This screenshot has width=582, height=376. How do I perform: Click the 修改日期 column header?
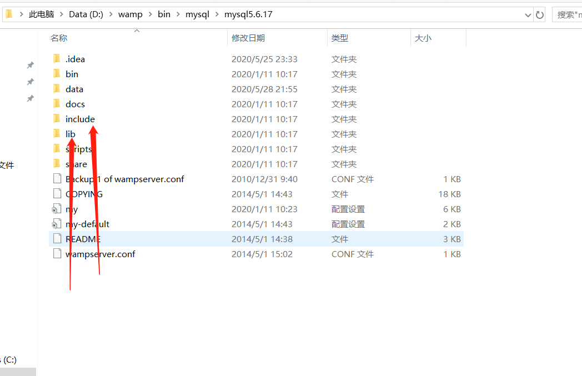tap(249, 38)
